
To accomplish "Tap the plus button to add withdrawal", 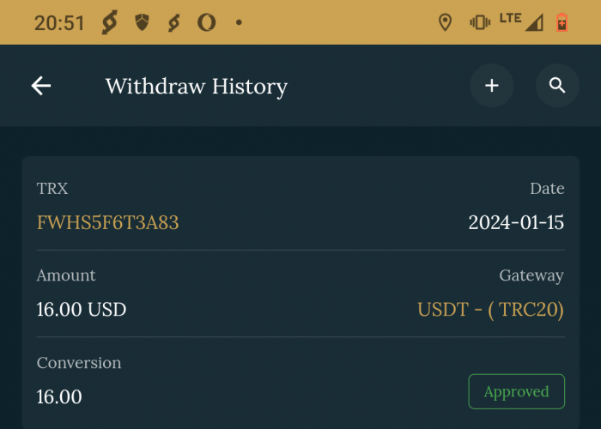I will (x=491, y=86).
